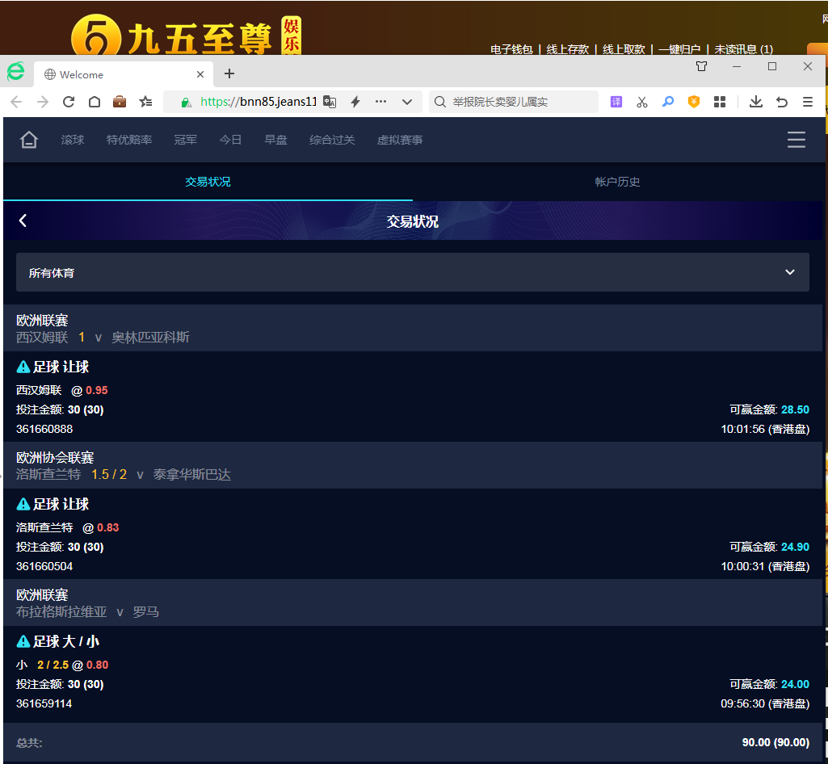Viewport: 828px width, 764px height.
Task: Click 线上取款 link in background page
Action: [624, 49]
